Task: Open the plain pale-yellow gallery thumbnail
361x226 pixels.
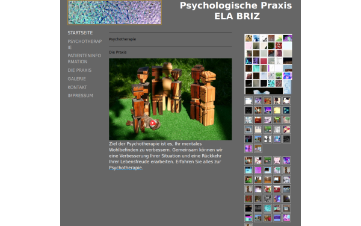Action: click(277, 110)
